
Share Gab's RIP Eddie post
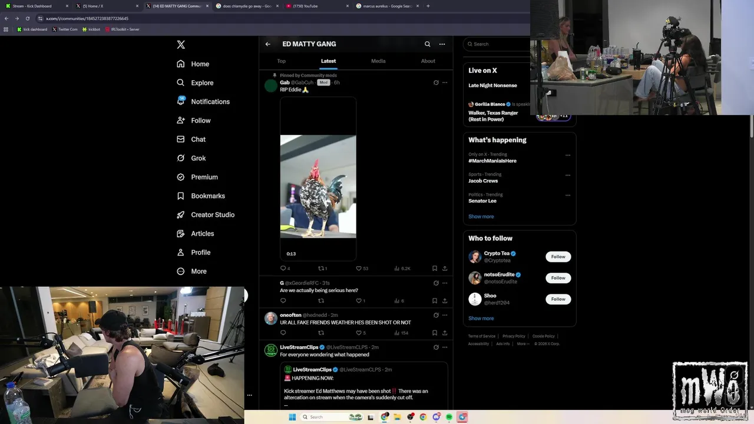445,269
